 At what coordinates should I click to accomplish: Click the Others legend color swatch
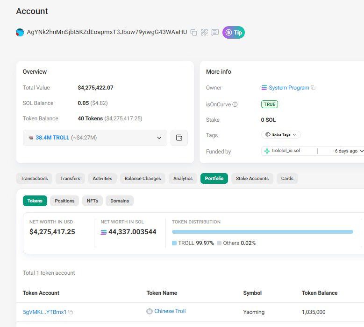click(x=219, y=243)
